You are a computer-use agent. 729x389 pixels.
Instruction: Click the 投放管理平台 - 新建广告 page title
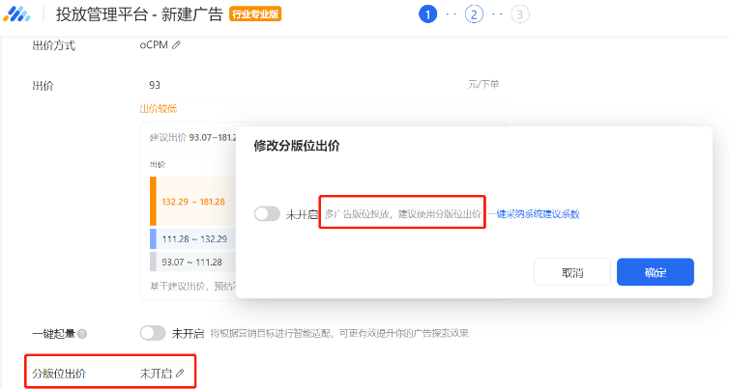[139, 14]
